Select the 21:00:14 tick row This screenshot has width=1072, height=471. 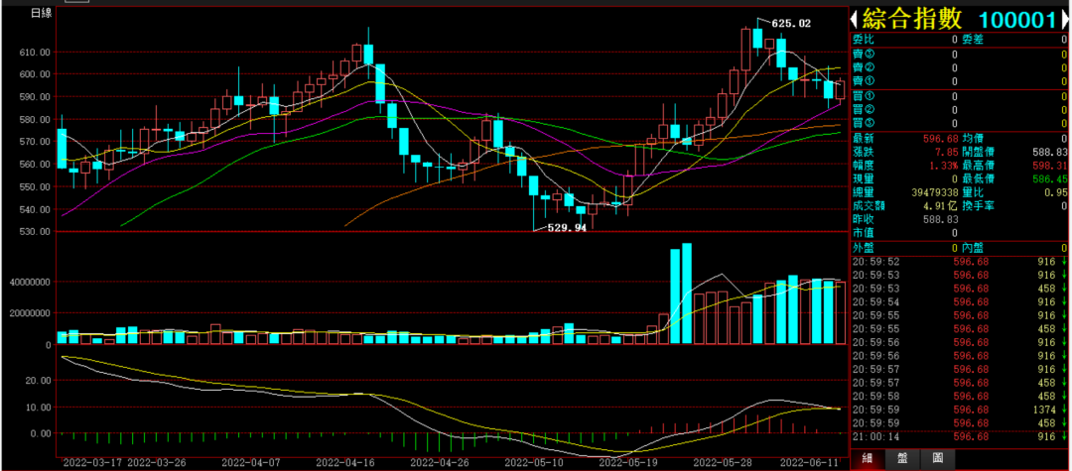[959, 437]
